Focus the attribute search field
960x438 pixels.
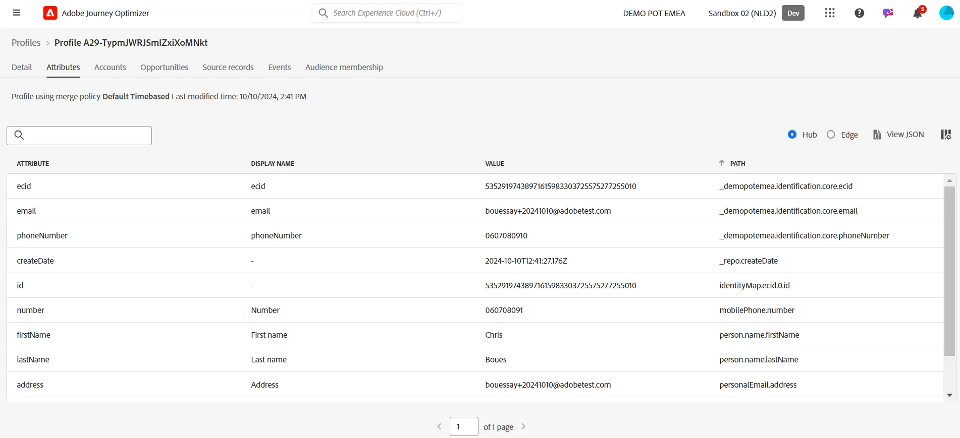point(79,136)
